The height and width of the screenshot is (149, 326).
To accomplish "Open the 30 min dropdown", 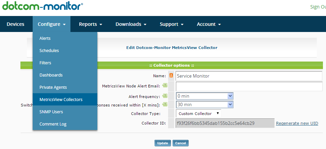I will [205, 104].
